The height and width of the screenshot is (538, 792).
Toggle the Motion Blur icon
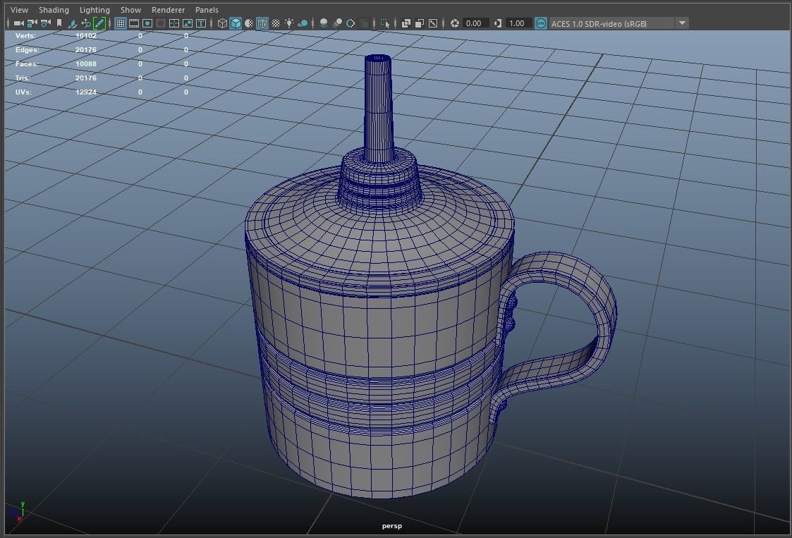(x=337, y=23)
